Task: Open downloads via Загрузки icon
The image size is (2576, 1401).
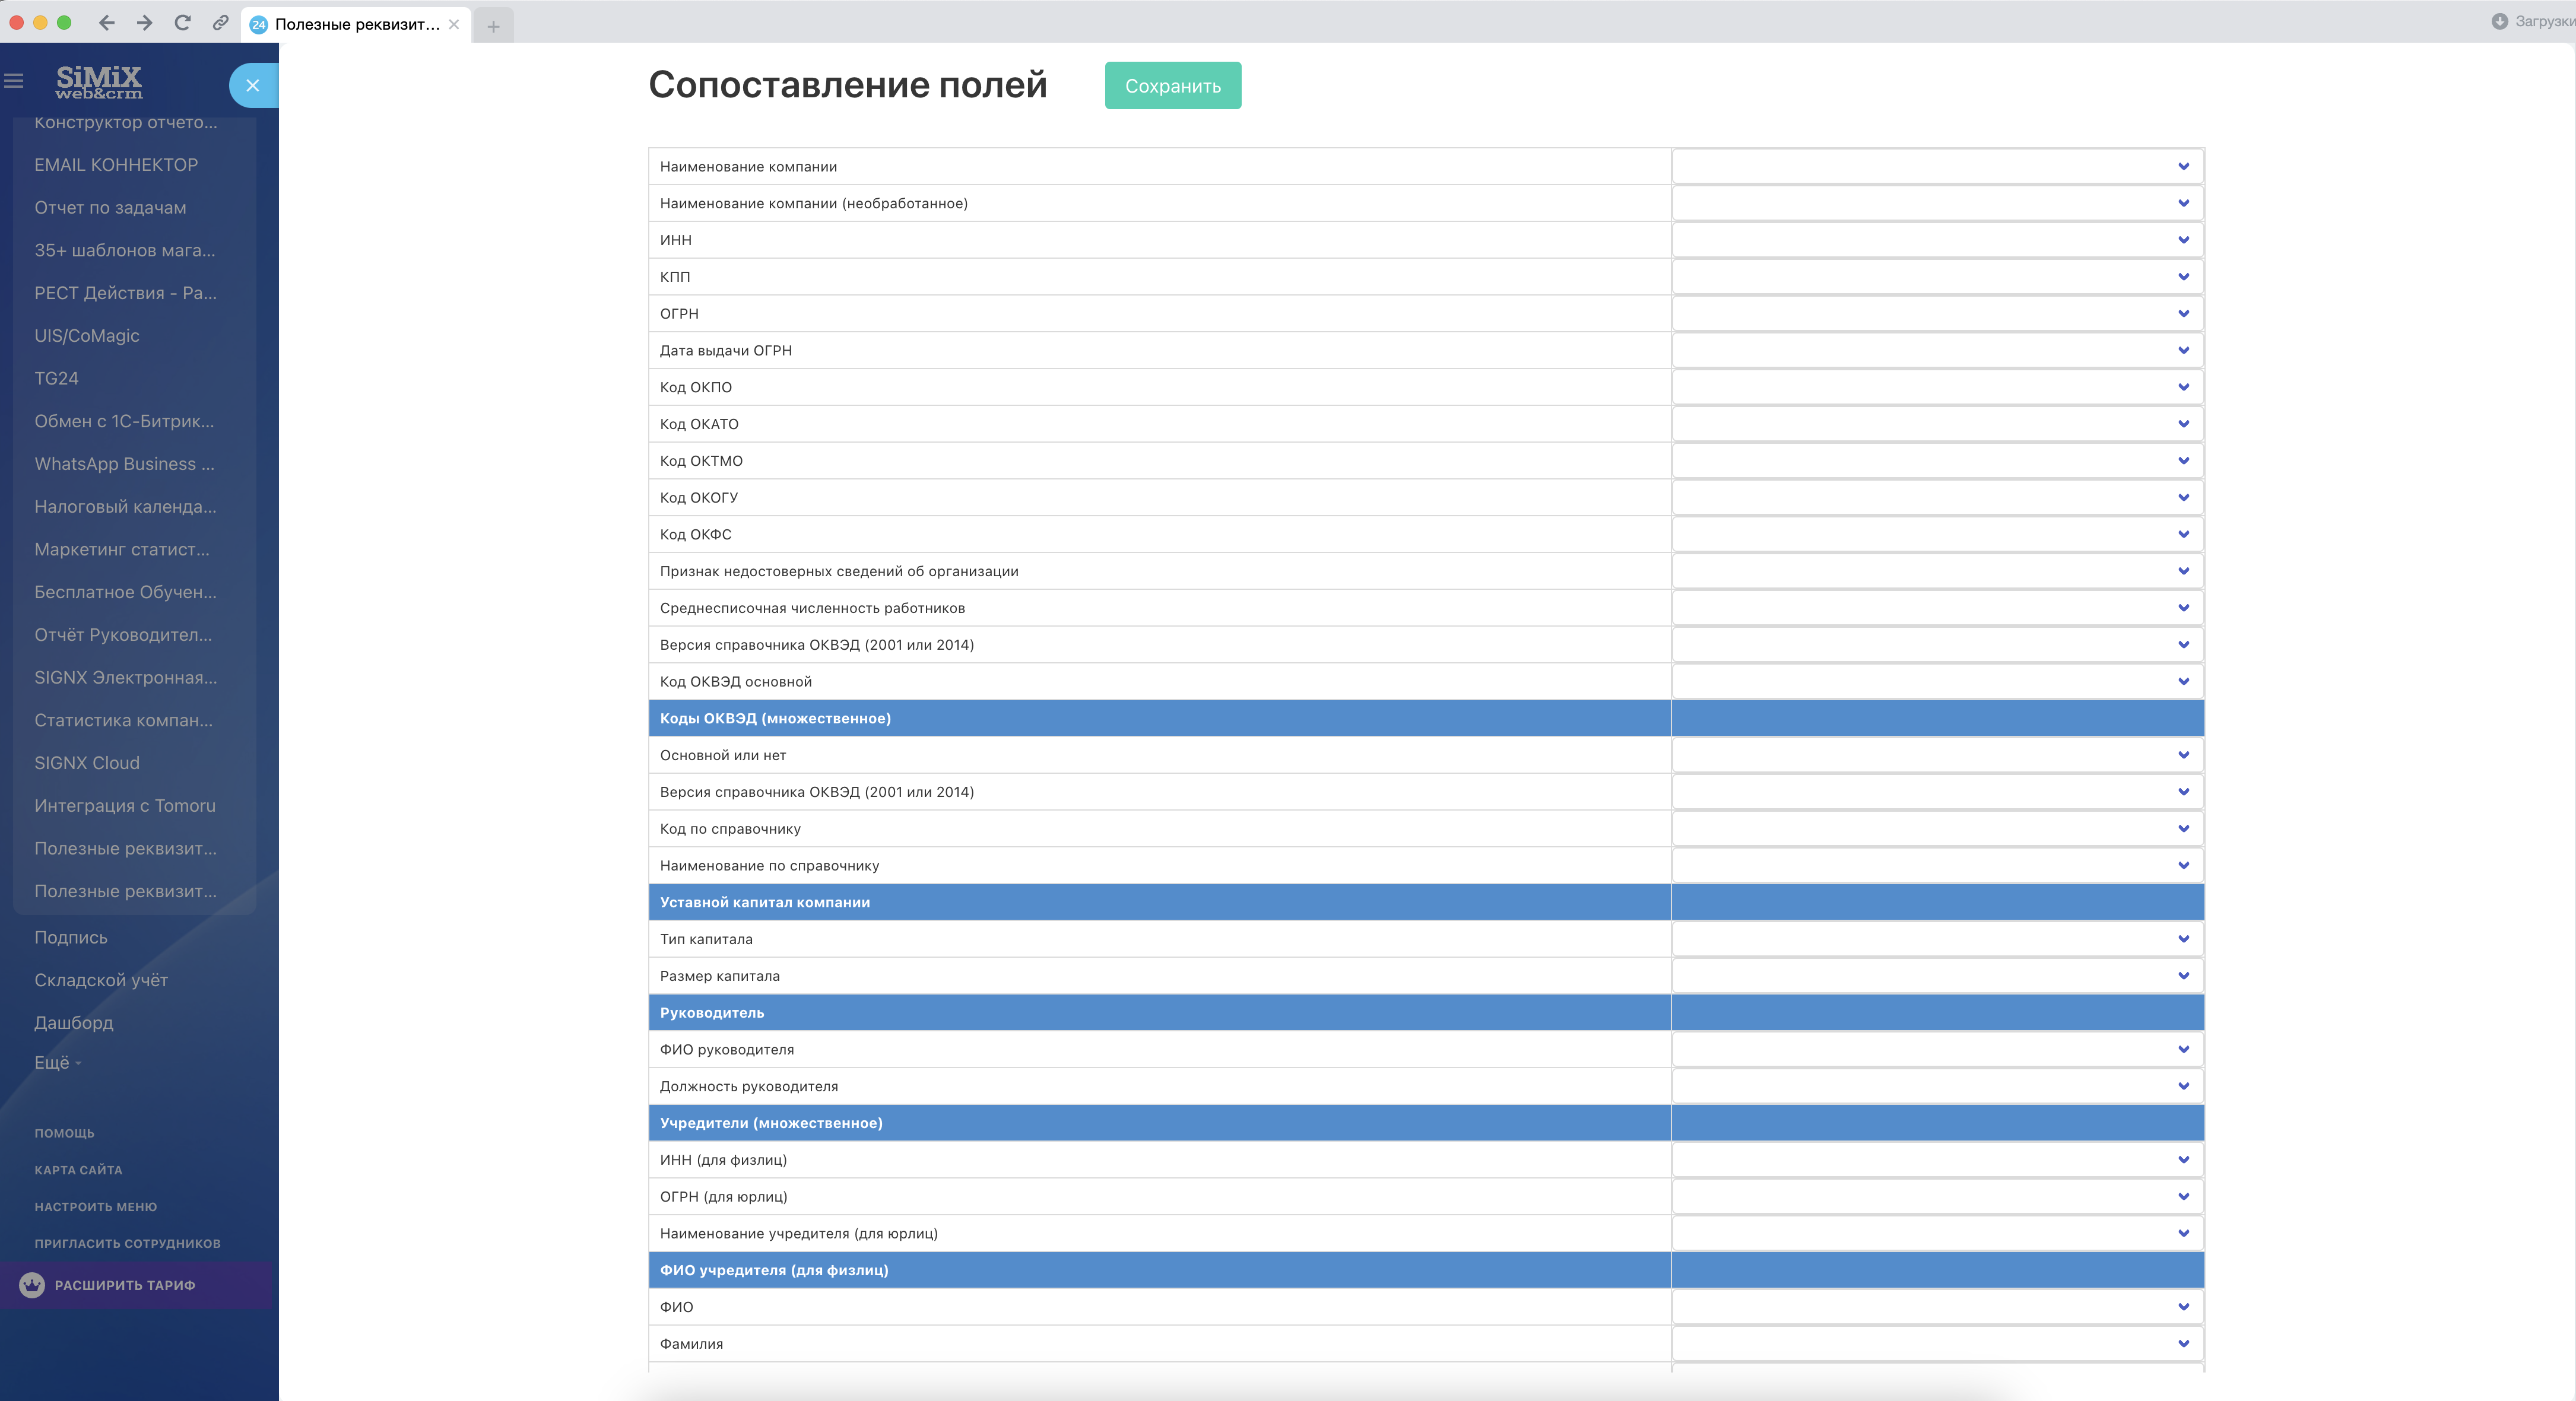Action: point(2499,21)
